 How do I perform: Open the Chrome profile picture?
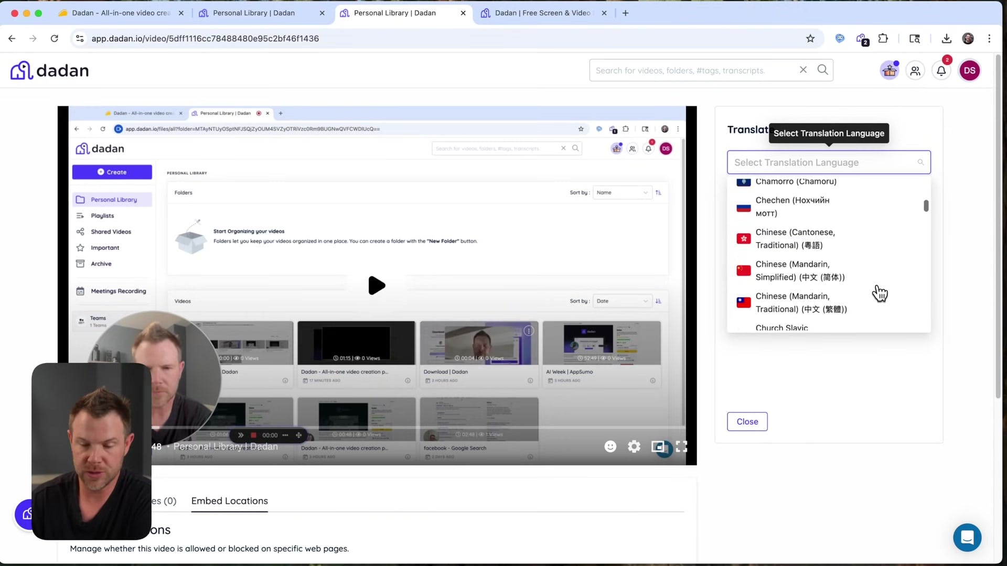pyautogui.click(x=968, y=38)
